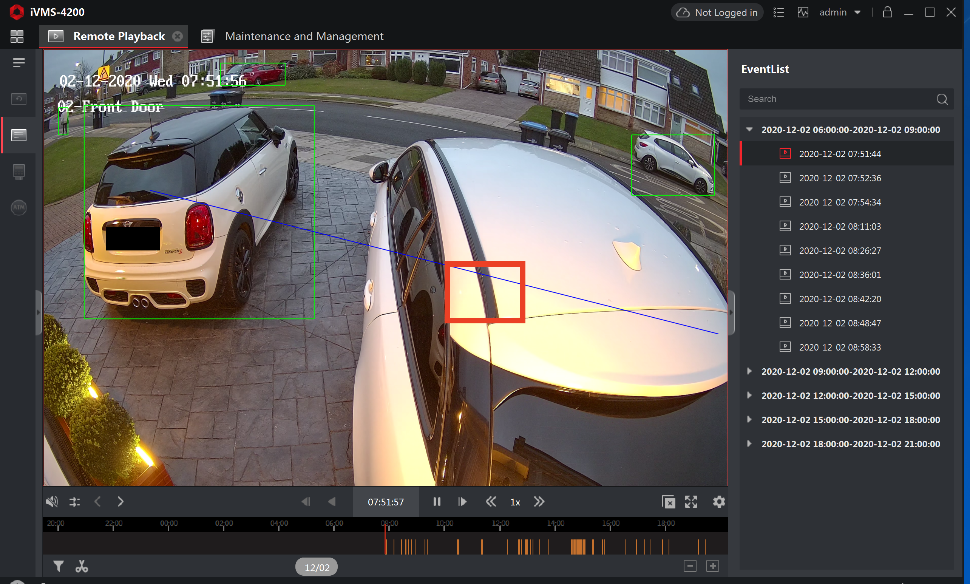Click the 12/02 date navigator button
970x584 pixels.
(316, 567)
